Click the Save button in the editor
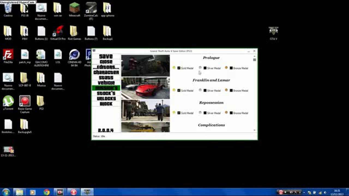Screen dimensions: 349x196 point(106,56)
